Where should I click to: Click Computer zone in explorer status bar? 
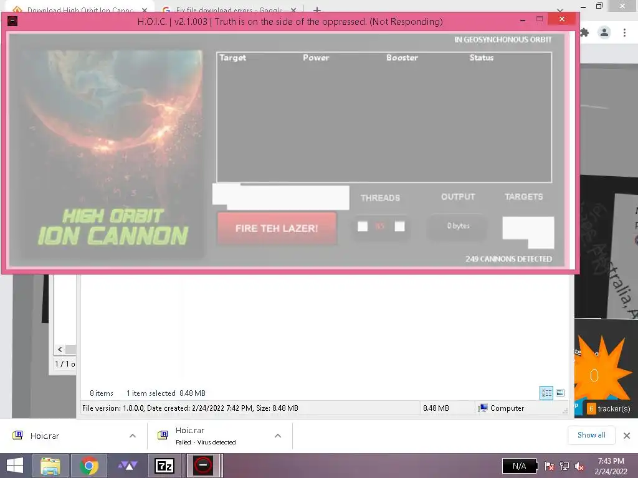(502, 408)
